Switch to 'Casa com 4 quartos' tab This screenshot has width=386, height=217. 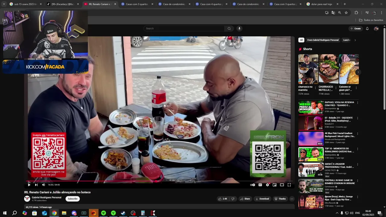(x=211, y=4)
